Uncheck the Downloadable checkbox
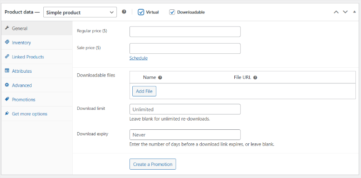The height and width of the screenshot is (178, 361). [x=172, y=12]
